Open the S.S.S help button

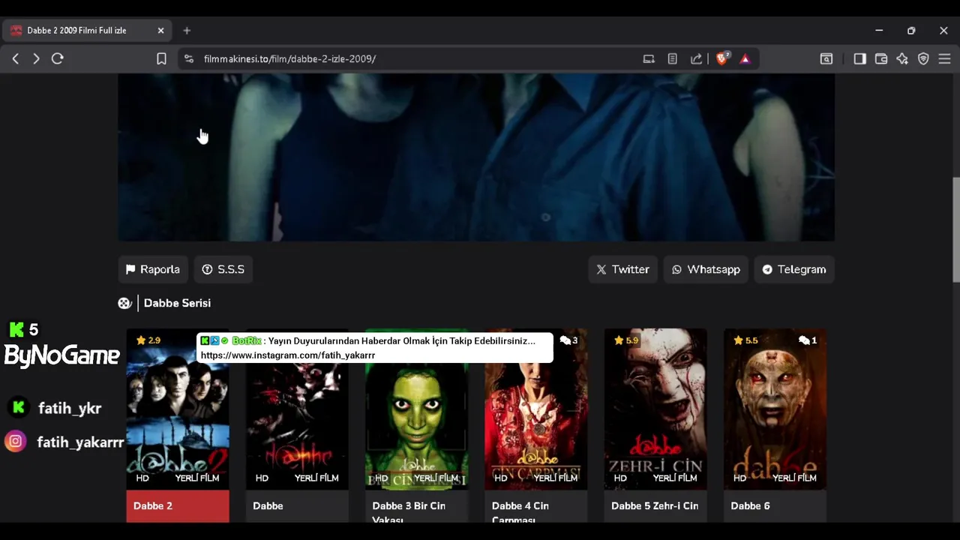click(x=223, y=269)
